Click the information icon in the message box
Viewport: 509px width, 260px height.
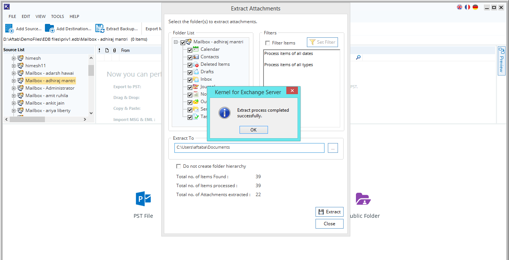coord(225,112)
